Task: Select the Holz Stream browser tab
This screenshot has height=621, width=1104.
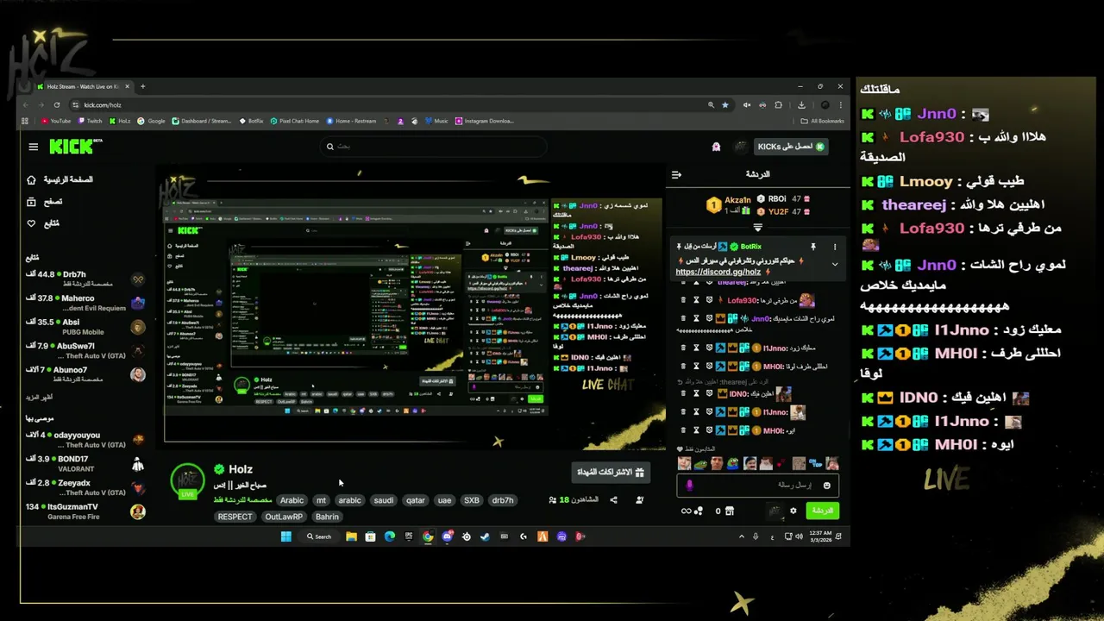Action: (x=83, y=86)
